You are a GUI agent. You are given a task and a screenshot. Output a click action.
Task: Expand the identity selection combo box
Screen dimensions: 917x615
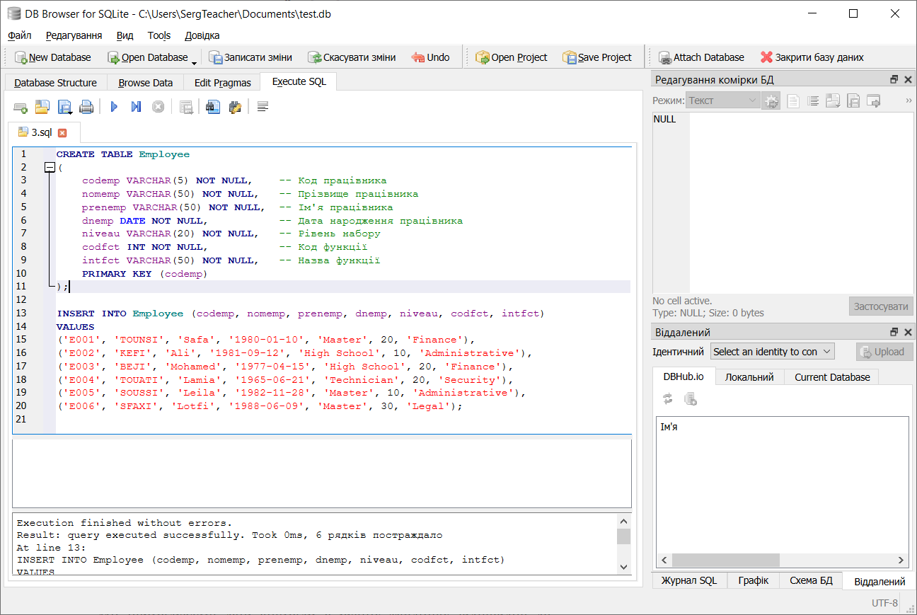pos(772,352)
